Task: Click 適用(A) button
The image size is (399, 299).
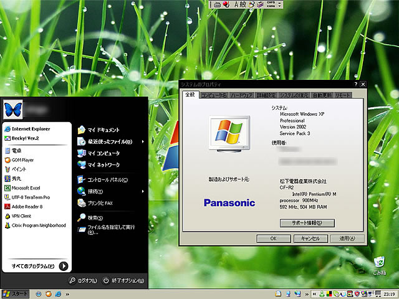Action: (347, 239)
